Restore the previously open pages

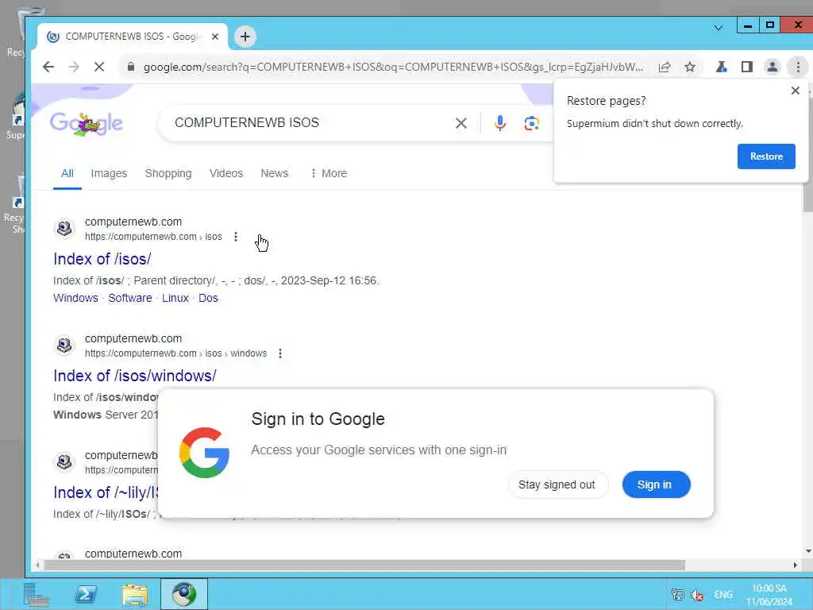tap(766, 156)
